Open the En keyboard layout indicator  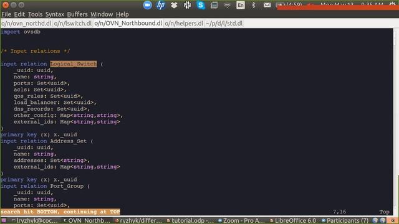241,5
